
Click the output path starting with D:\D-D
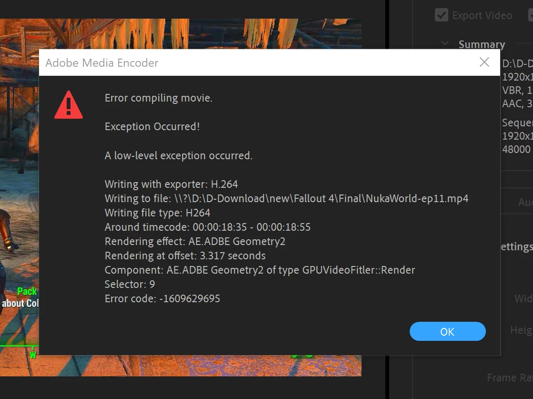click(x=517, y=63)
